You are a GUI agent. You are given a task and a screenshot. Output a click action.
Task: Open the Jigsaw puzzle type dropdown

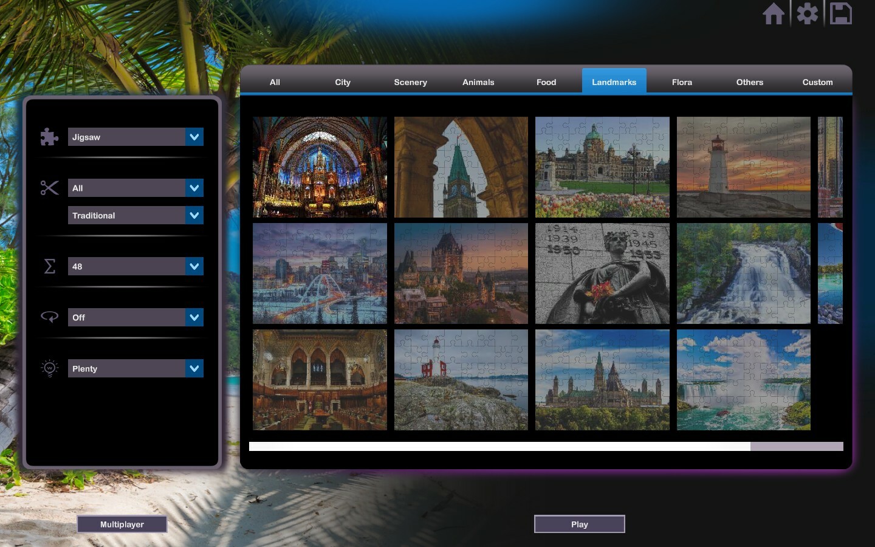(x=135, y=137)
